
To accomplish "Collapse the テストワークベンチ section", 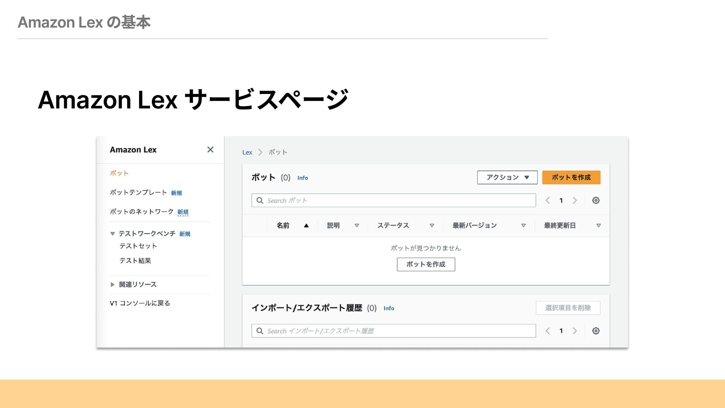I will tap(113, 234).
